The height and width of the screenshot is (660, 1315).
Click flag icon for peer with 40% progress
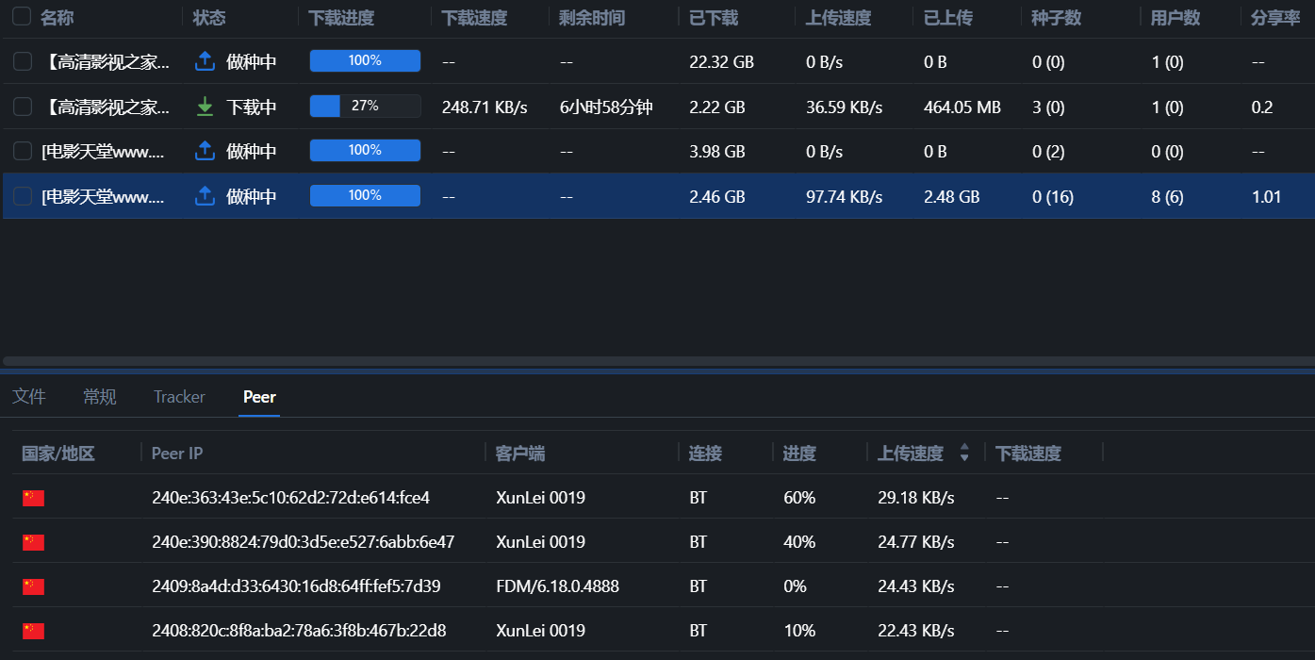(34, 542)
